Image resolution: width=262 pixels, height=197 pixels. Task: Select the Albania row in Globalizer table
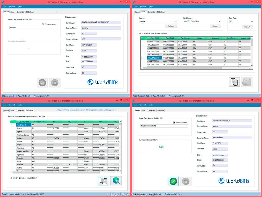point(65,128)
